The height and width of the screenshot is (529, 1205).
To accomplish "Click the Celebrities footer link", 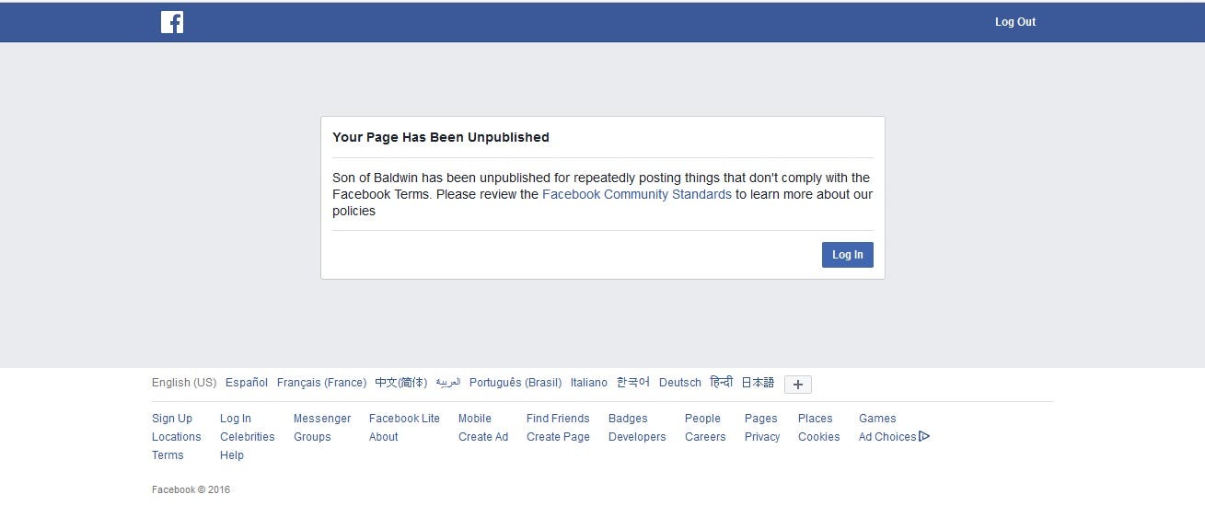I will tap(248, 437).
